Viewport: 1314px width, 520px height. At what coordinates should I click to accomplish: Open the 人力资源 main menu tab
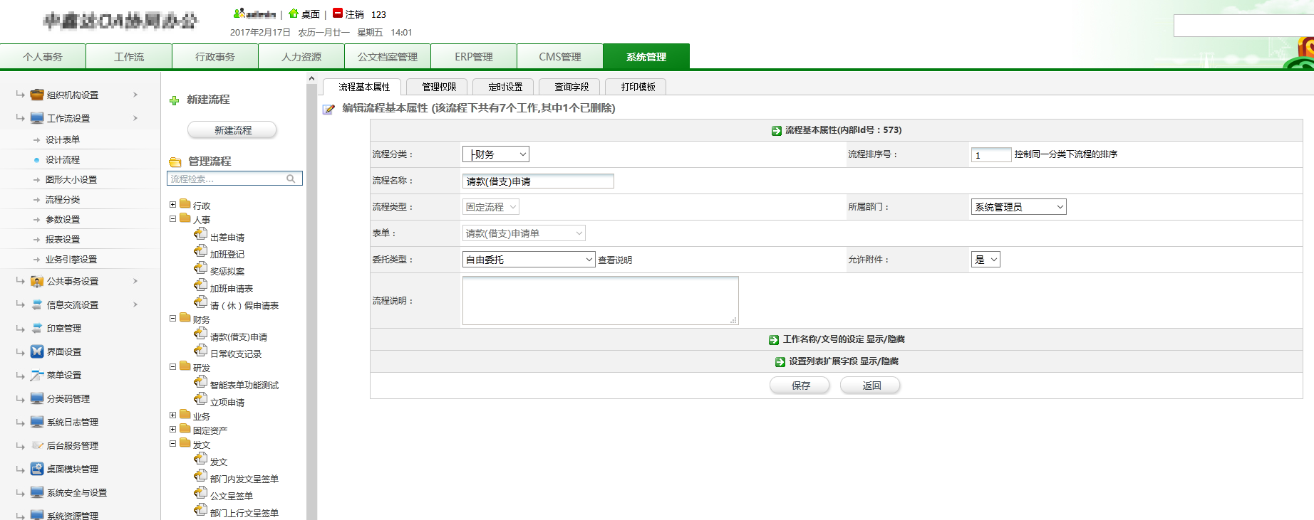click(x=301, y=57)
